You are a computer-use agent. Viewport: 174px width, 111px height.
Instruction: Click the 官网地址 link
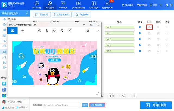coord(22,107)
